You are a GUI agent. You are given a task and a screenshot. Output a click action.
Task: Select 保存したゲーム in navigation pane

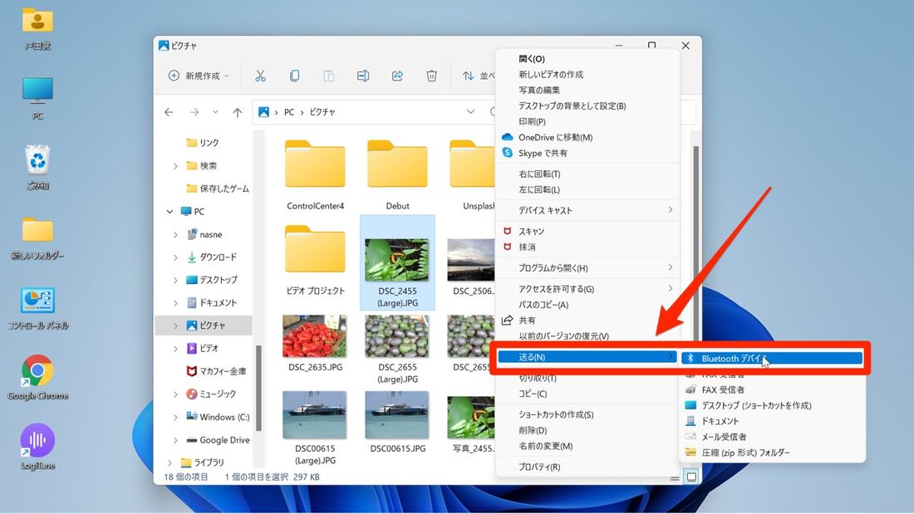(x=218, y=188)
